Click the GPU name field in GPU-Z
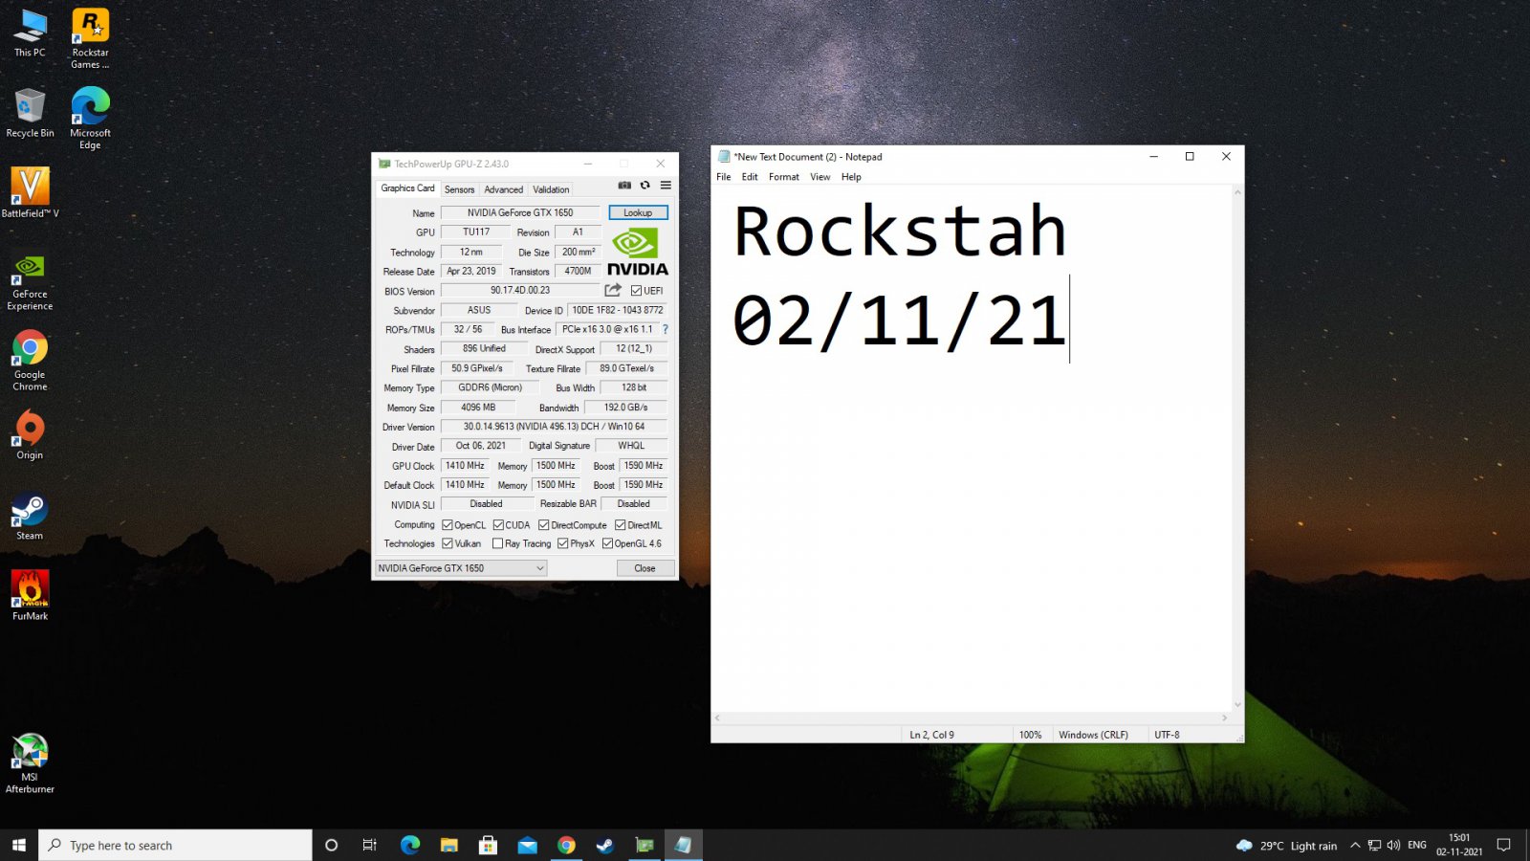This screenshot has width=1530, height=861. [x=520, y=212]
